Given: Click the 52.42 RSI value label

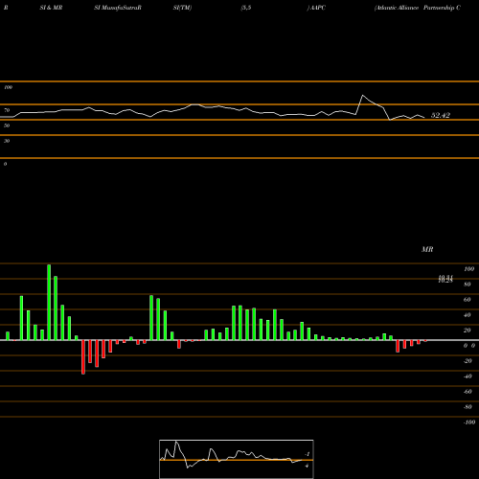Looking at the screenshot, I should (441, 115).
